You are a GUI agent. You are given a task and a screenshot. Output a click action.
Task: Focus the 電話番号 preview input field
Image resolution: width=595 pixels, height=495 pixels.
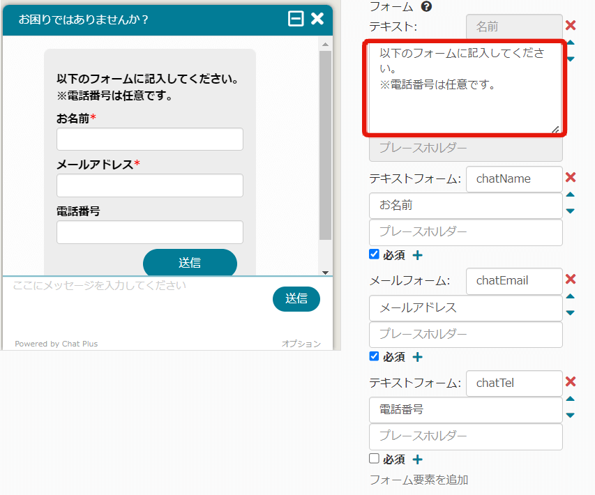(150, 232)
